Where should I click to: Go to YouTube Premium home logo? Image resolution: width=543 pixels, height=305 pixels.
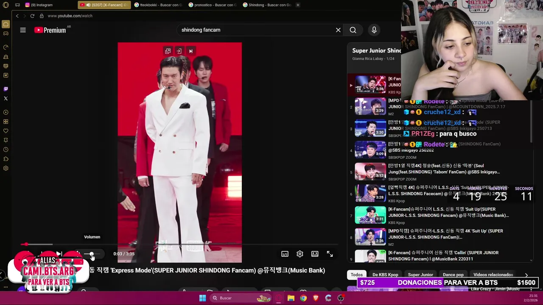pyautogui.click(x=50, y=30)
